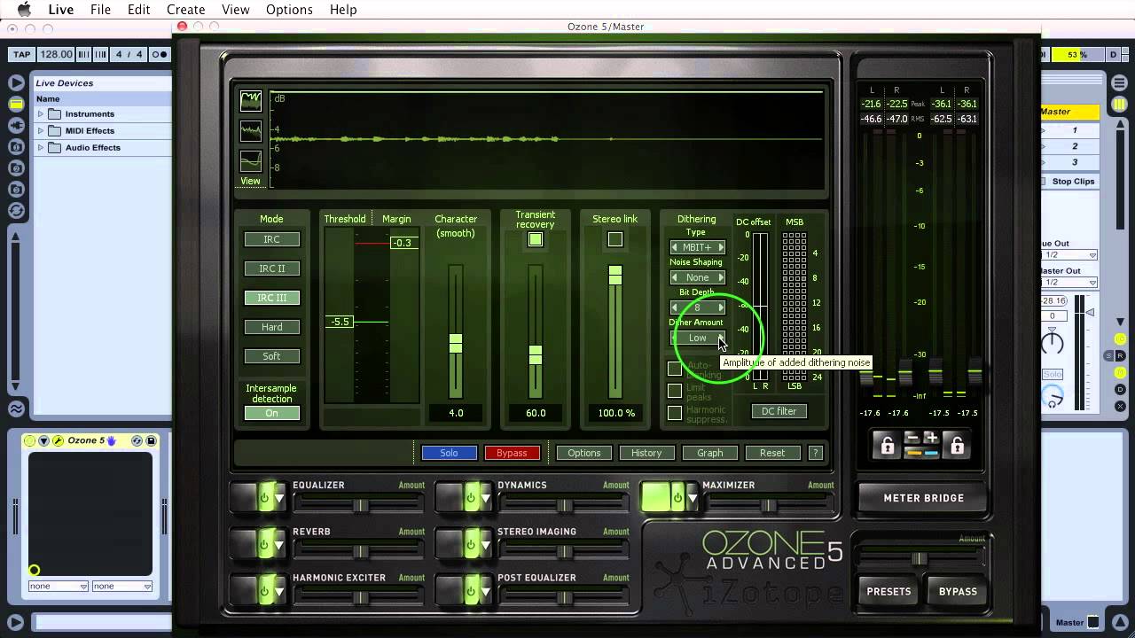
Task: Click the hot-swap browser icon
Action: click(x=16, y=210)
